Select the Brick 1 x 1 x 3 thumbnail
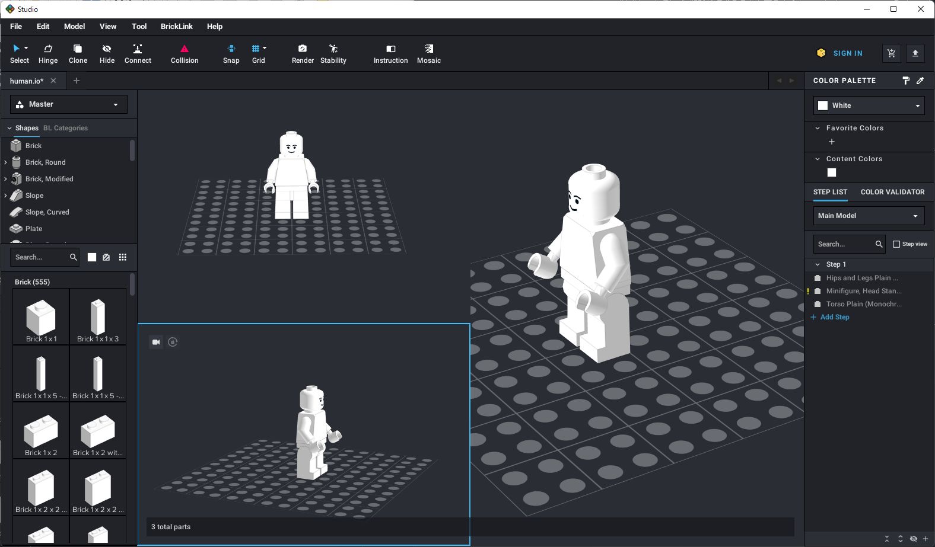 (x=98, y=316)
